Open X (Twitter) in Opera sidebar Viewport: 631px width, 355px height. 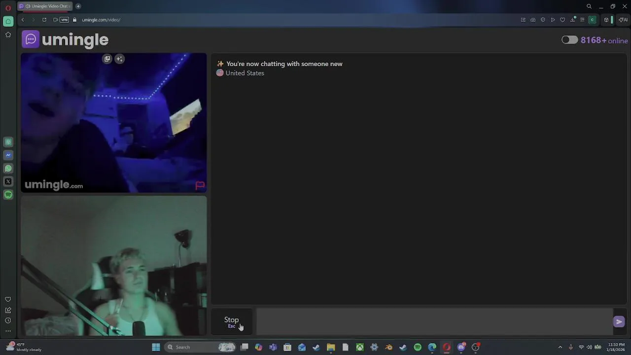click(x=8, y=181)
